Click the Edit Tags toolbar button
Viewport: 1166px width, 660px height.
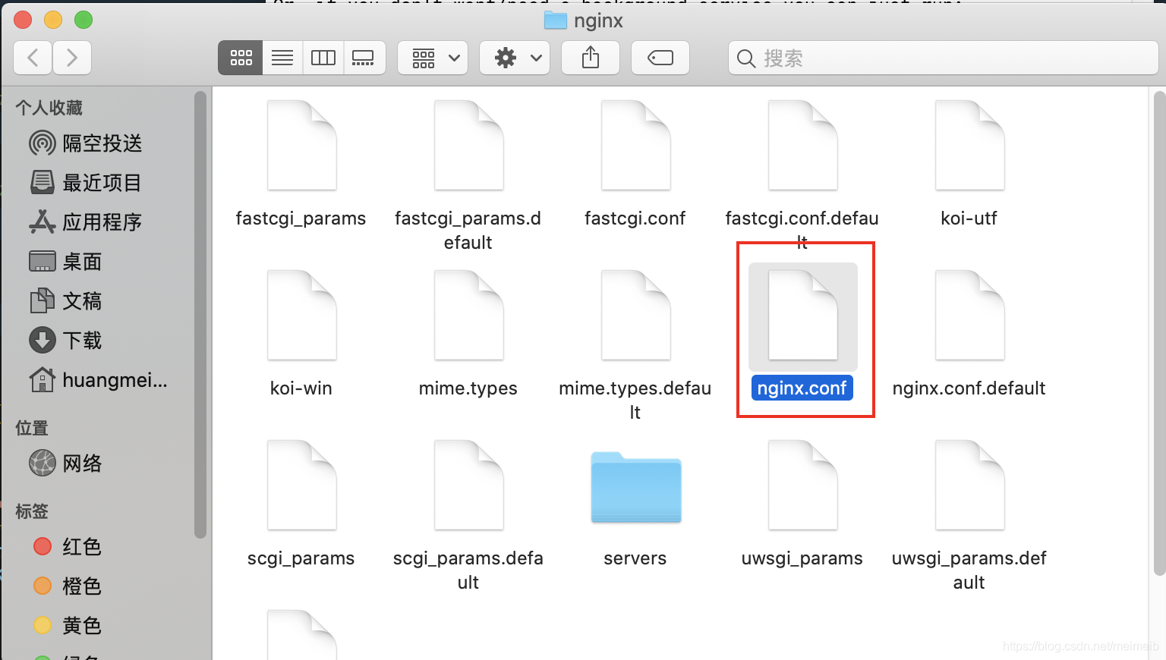(x=660, y=58)
